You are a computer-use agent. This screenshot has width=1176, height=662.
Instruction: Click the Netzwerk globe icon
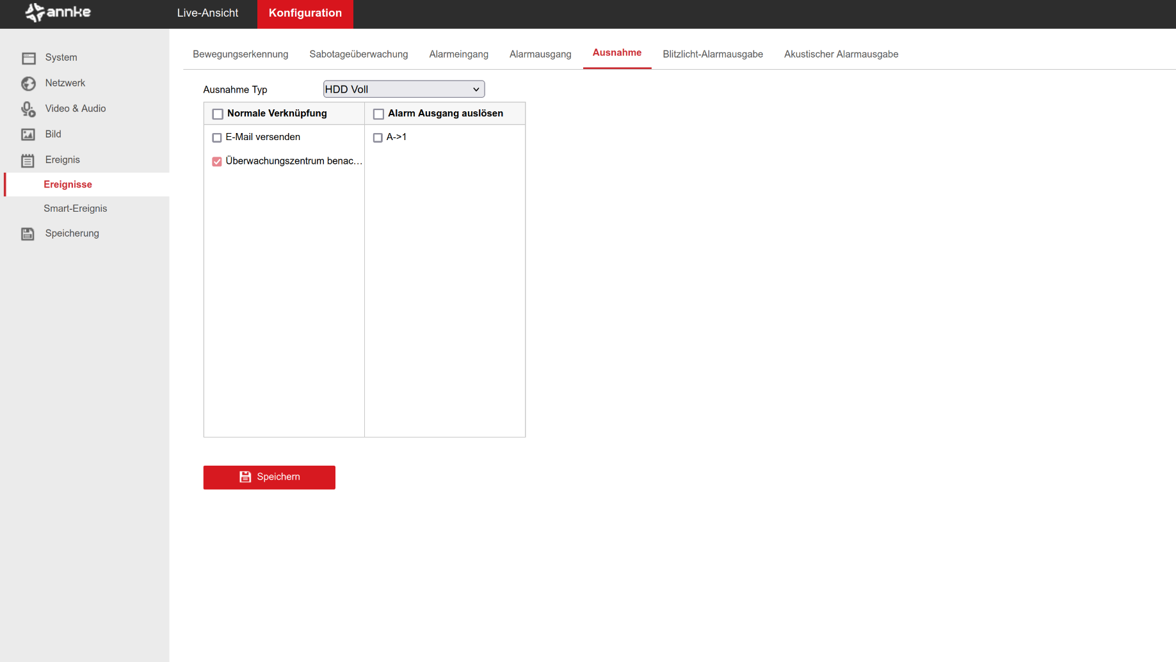(28, 84)
